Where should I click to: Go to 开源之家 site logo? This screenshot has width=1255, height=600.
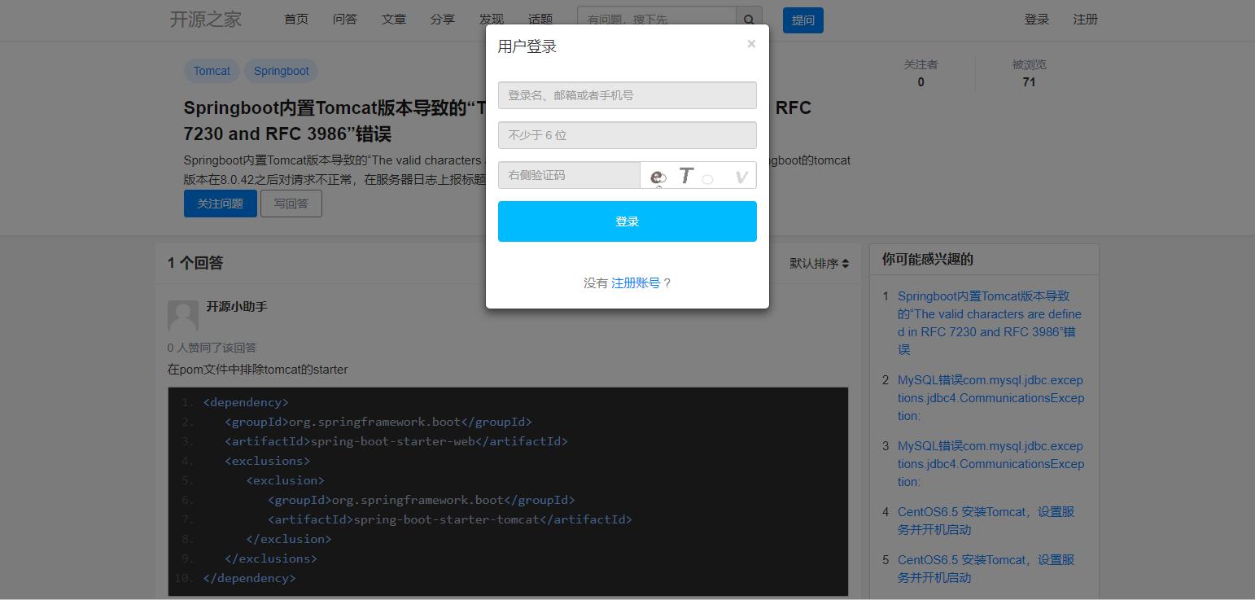pyautogui.click(x=206, y=20)
